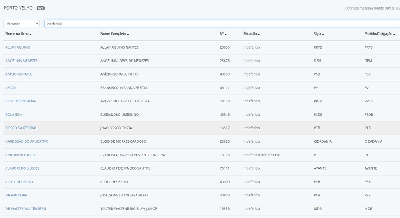Open the Vereador role dropdown
Viewport: 400px width, 218px height.
coord(22,24)
